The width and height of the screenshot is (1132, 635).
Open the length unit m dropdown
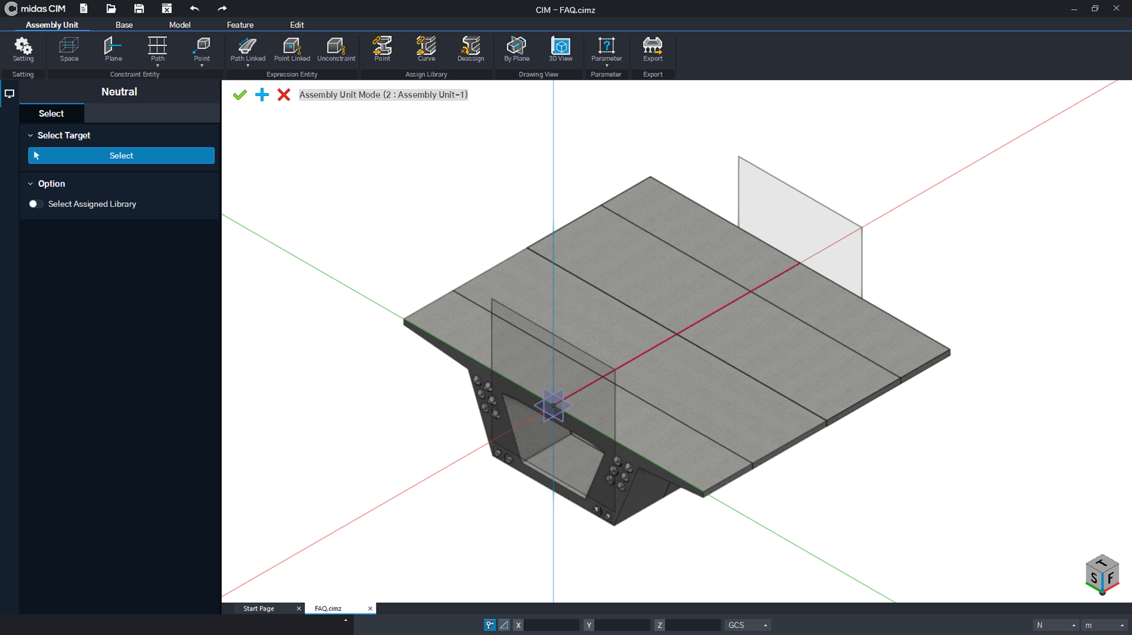1104,625
